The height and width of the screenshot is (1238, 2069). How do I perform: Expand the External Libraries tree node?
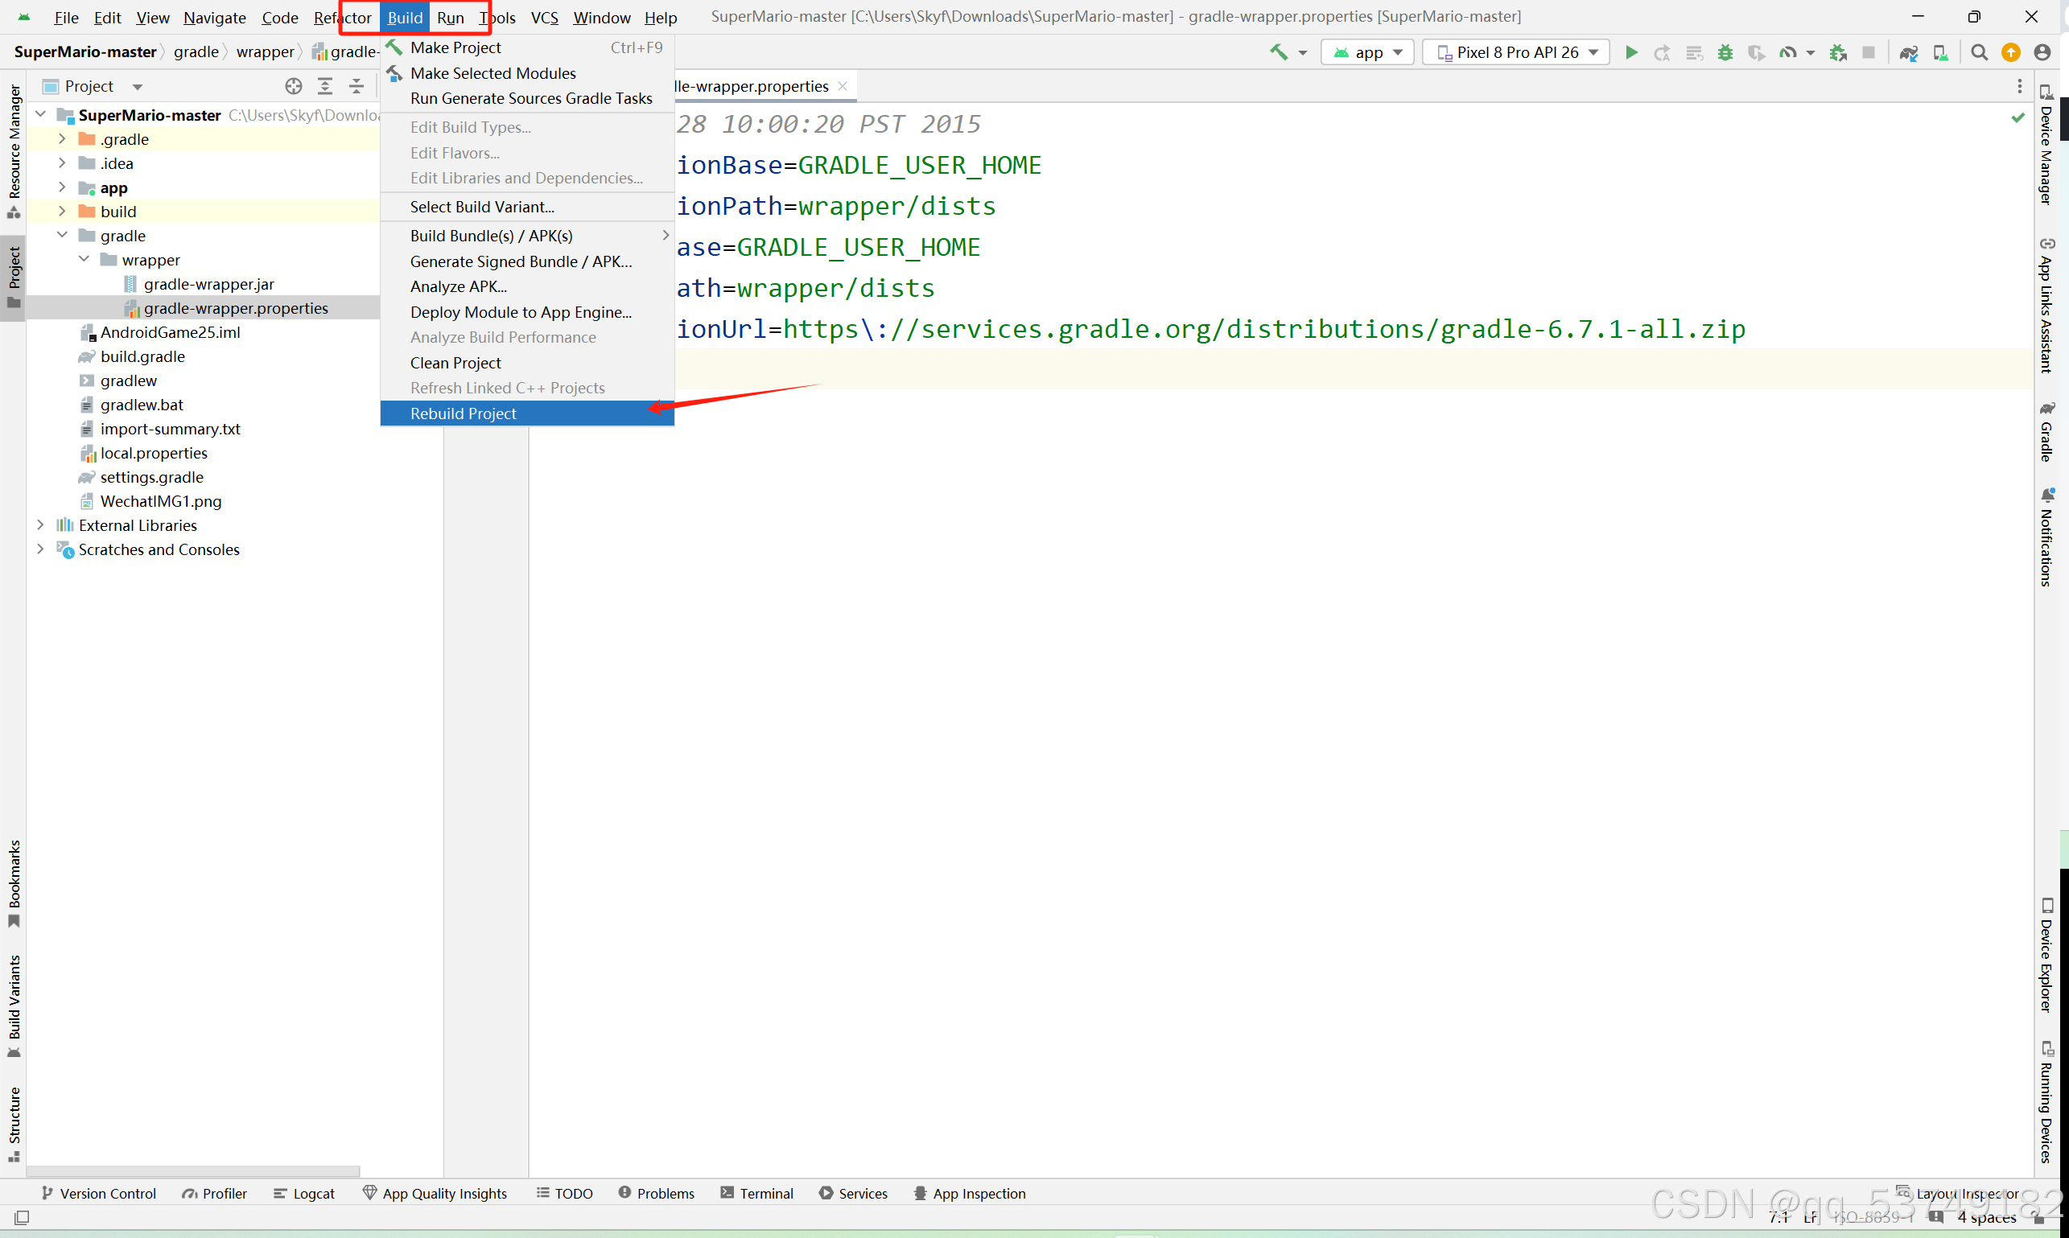[40, 525]
